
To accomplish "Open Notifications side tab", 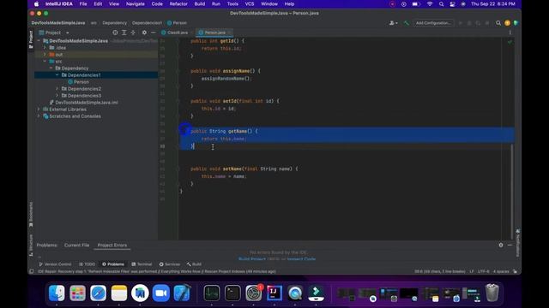I will tap(518, 243).
